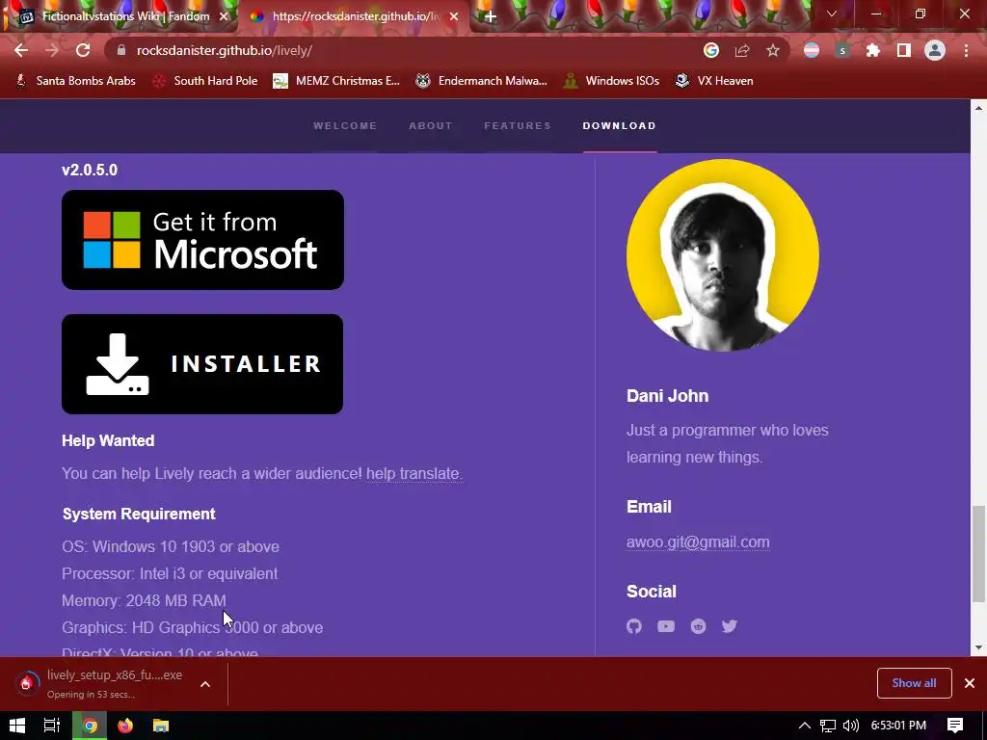Expand the download item options chevron
Image resolution: width=987 pixels, height=740 pixels.
[205, 684]
